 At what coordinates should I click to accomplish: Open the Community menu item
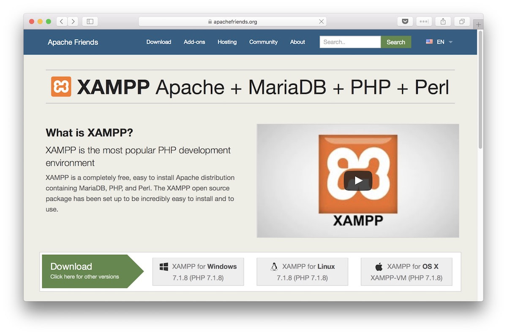[263, 42]
